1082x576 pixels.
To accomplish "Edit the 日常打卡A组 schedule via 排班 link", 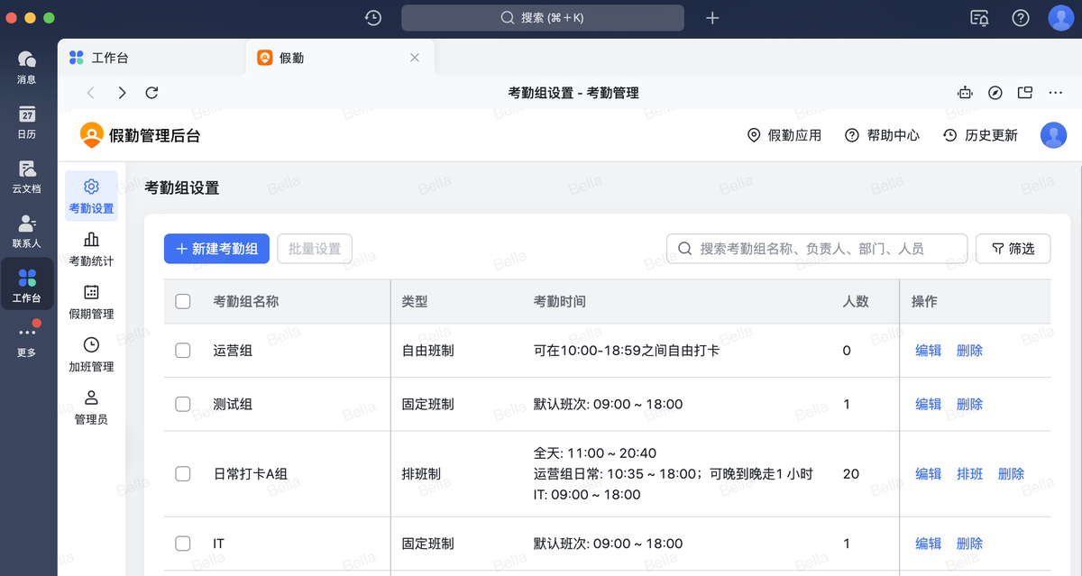I will coord(969,473).
